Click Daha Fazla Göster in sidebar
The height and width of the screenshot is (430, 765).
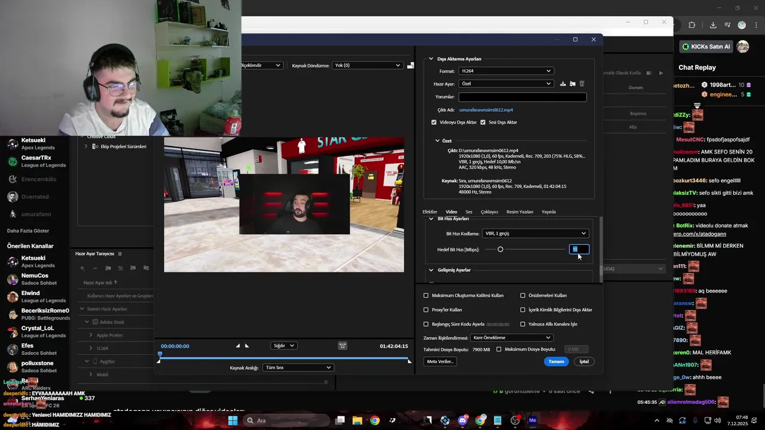[x=28, y=231]
